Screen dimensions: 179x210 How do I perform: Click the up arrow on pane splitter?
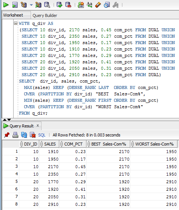pos(5,120)
